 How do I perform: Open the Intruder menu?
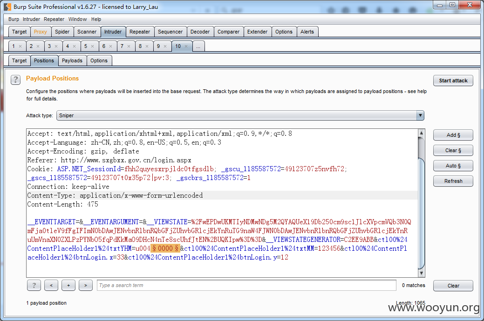coord(31,19)
